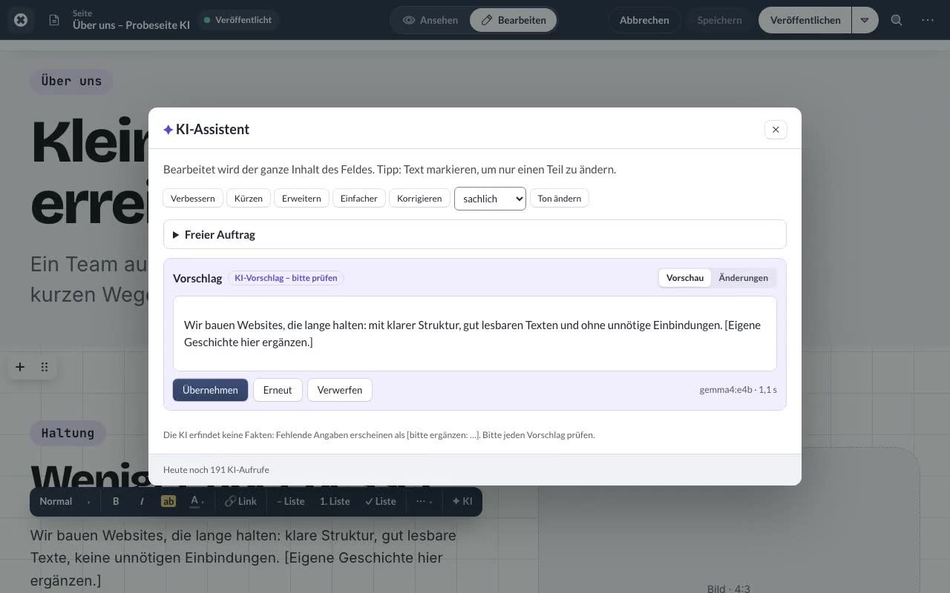Open the three-dots more menu in header

(x=928, y=20)
